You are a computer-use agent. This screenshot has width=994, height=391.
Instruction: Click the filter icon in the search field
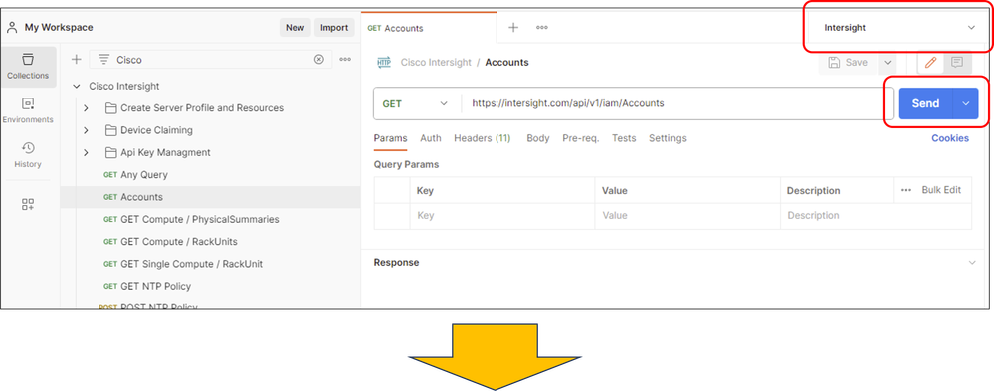tap(103, 59)
